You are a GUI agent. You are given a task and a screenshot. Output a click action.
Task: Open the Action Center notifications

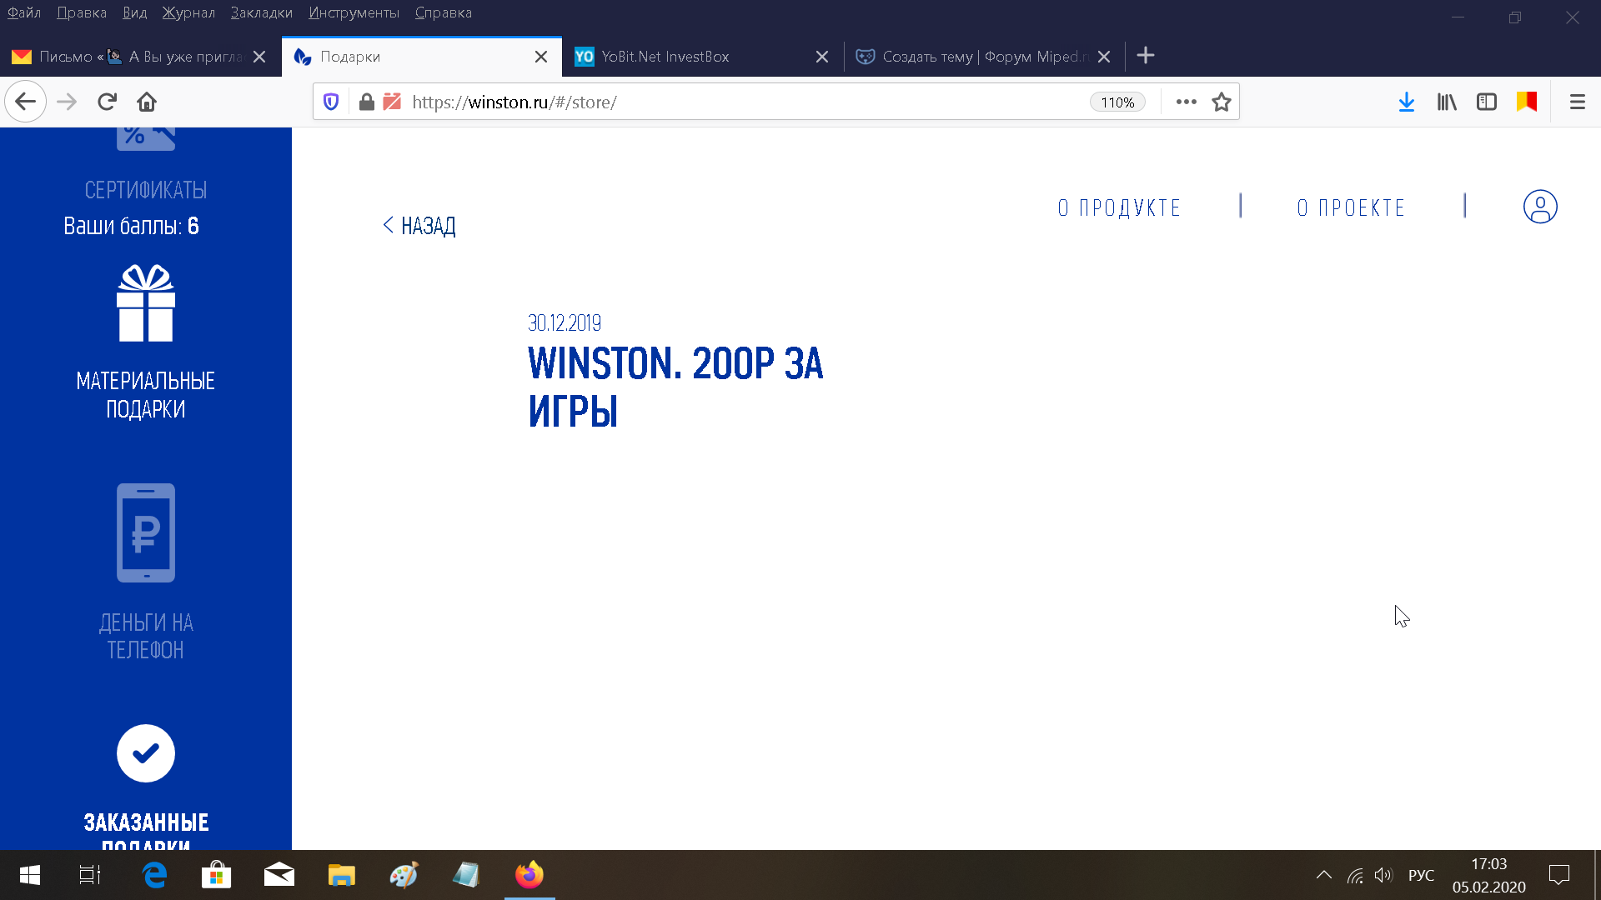point(1559,875)
